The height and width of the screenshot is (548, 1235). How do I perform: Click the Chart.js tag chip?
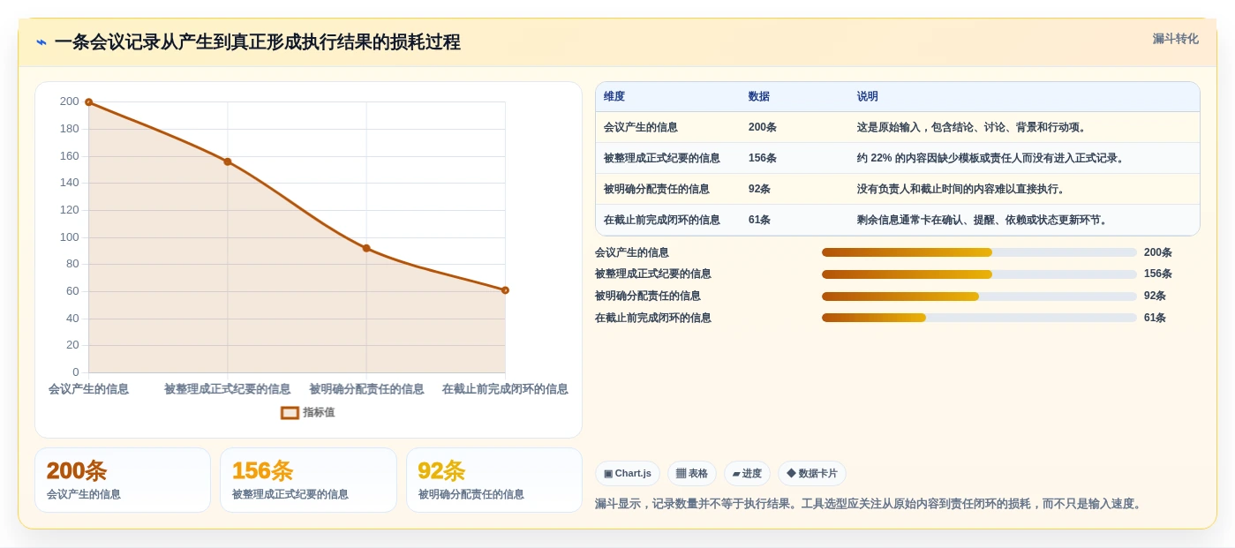(x=628, y=473)
